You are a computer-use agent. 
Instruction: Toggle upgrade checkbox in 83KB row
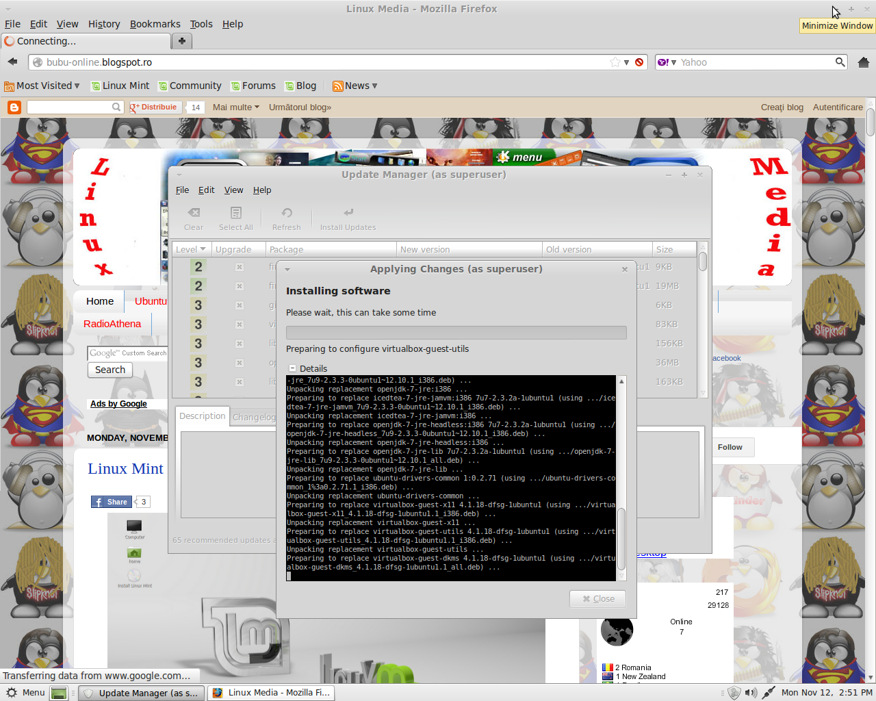240,324
